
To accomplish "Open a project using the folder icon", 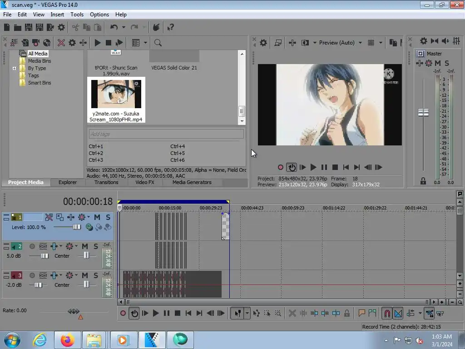I will [18, 28].
